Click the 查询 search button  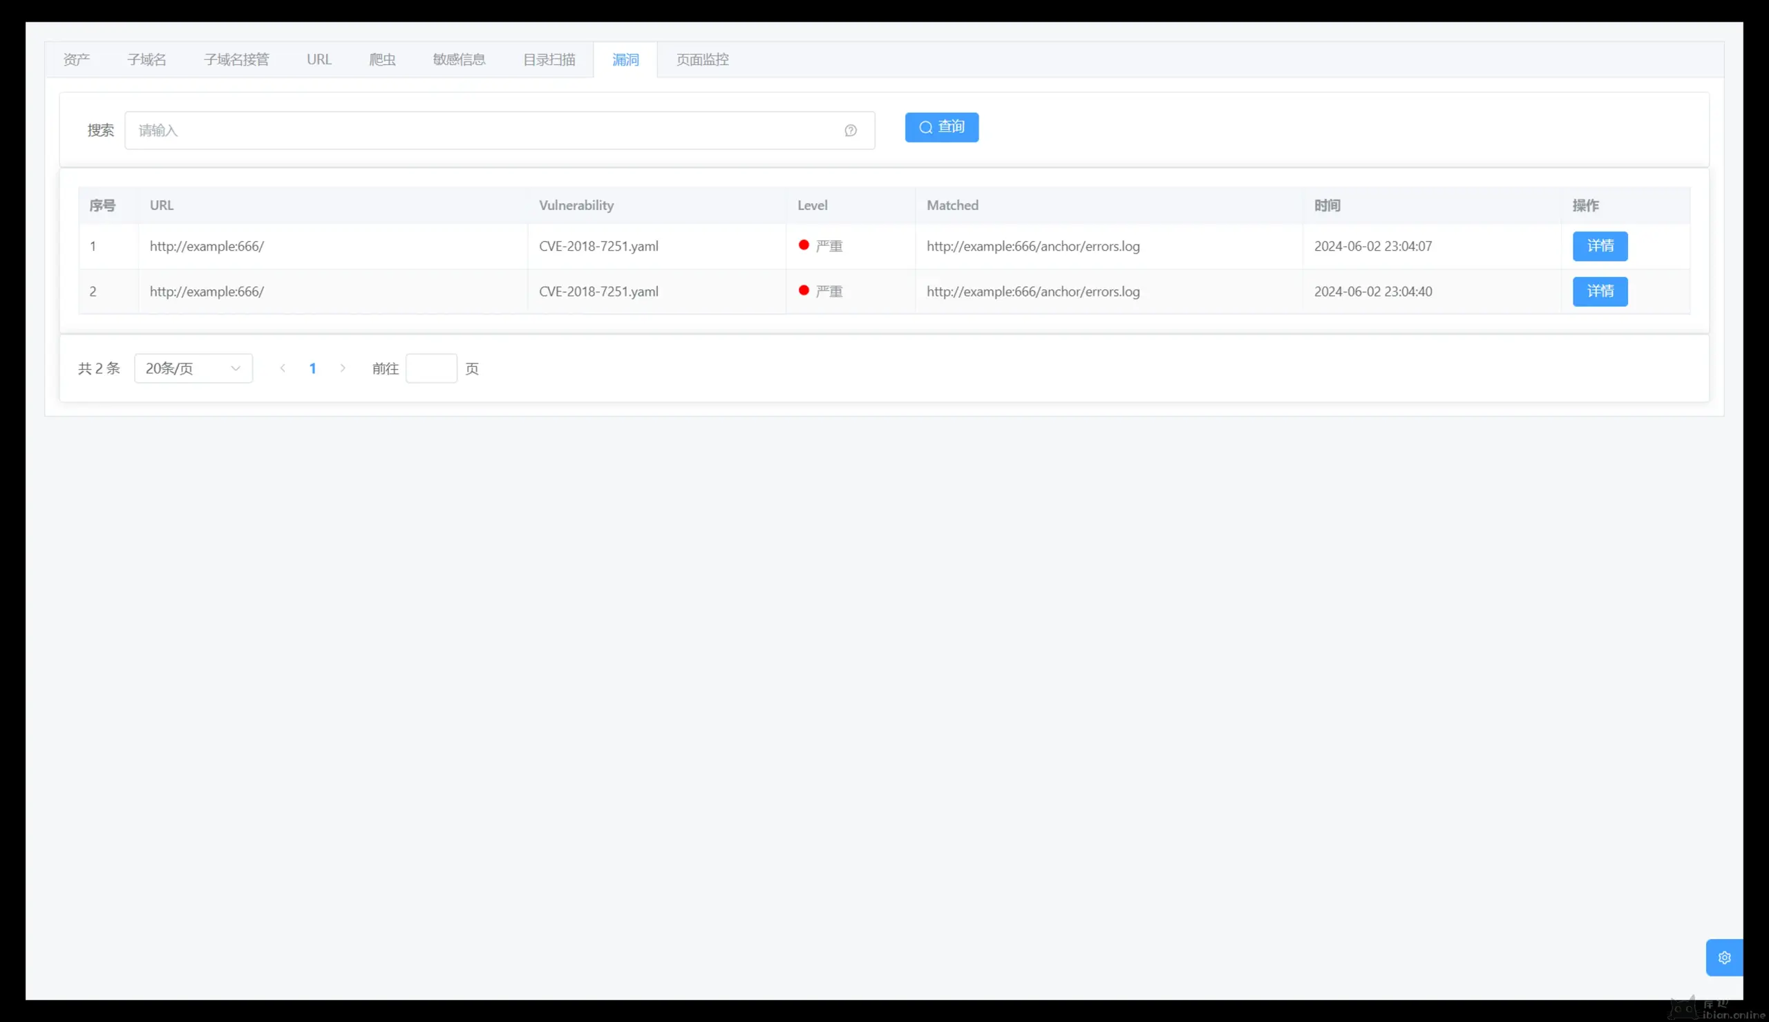pos(941,127)
